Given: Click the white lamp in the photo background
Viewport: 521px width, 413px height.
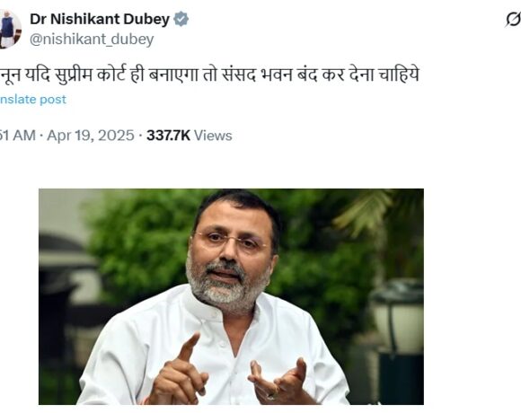Looking at the screenshot, I should pos(396,315).
